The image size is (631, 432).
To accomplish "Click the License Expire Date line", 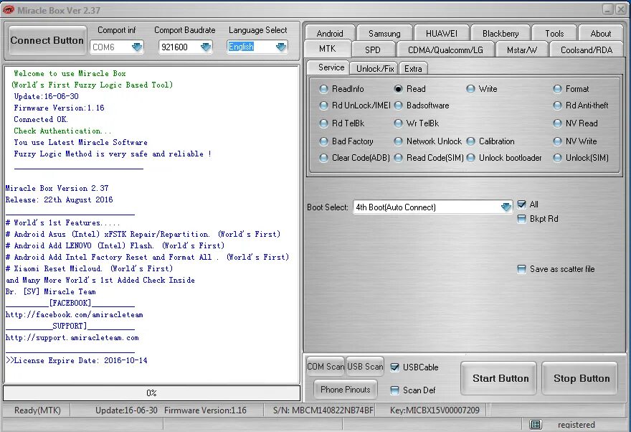I will 77,360.
